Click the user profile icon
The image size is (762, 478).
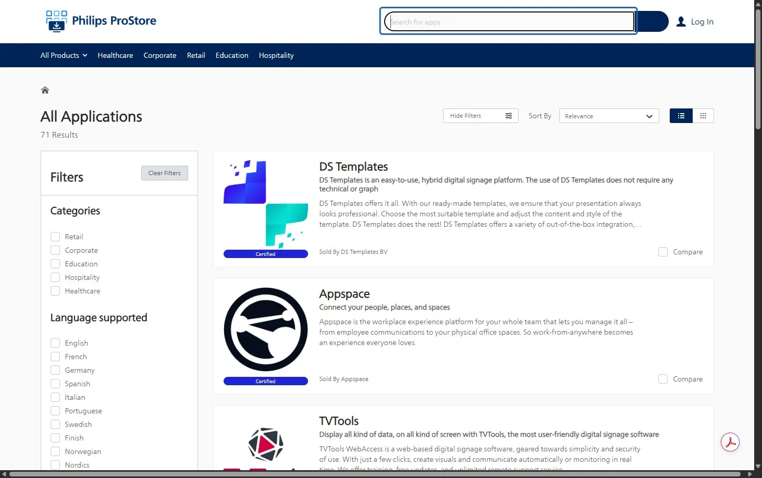pyautogui.click(x=681, y=22)
